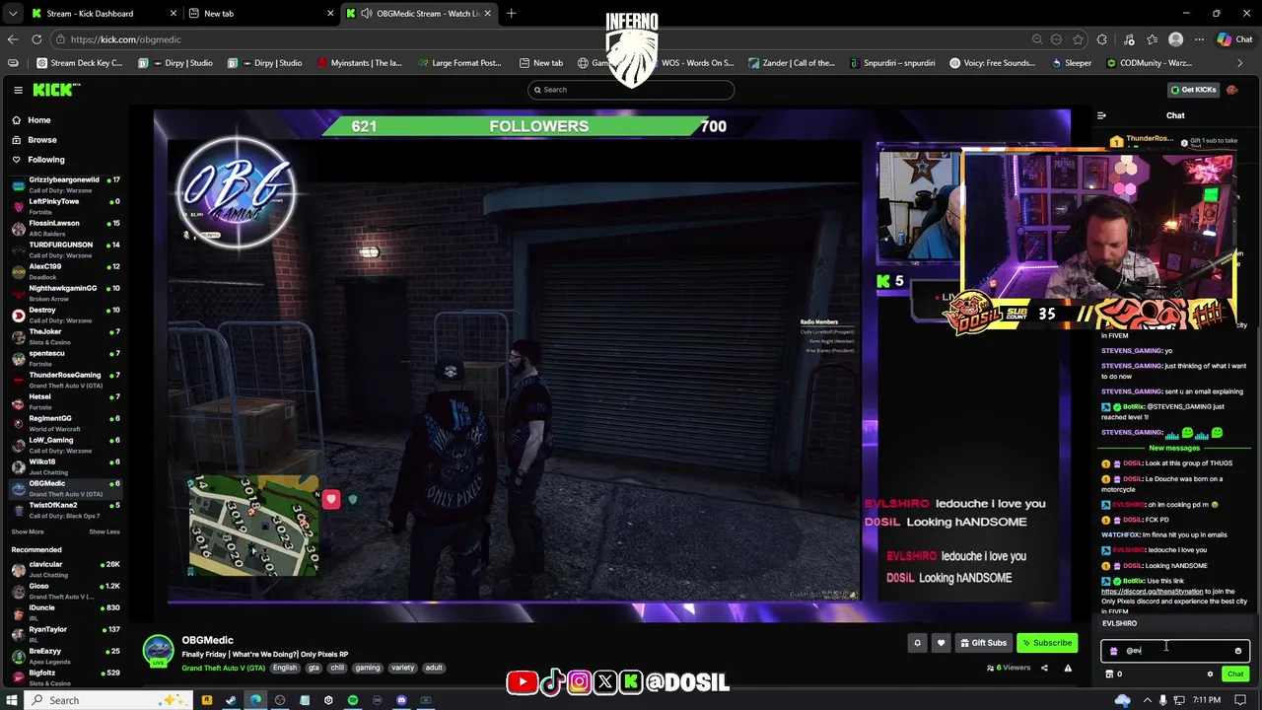The height and width of the screenshot is (710, 1262).
Task: Click the KICK logo
Action: click(56, 90)
